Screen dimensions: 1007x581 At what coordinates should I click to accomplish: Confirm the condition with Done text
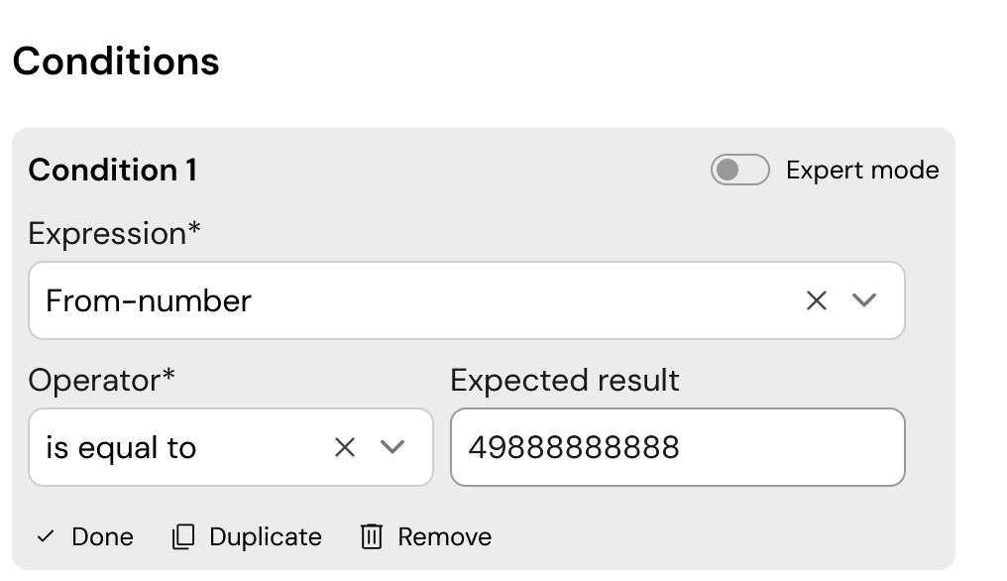102,536
